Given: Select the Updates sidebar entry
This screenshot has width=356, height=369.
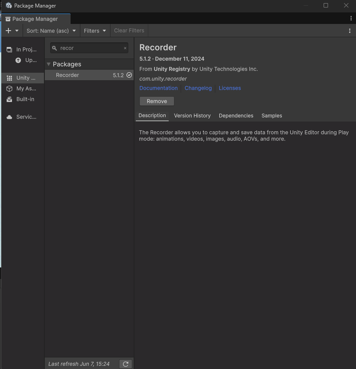Looking at the screenshot, I should click(23, 60).
